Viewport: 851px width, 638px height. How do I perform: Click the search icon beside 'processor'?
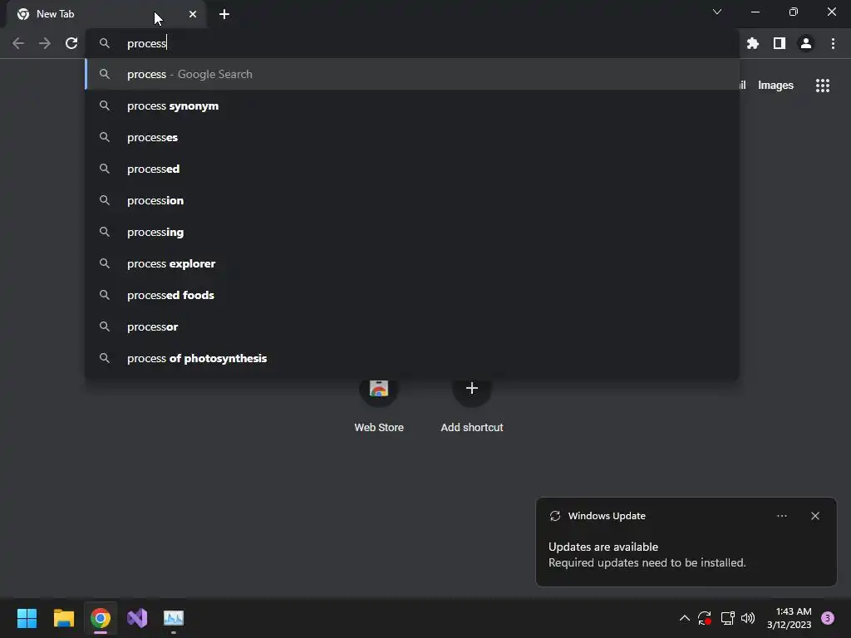105,326
